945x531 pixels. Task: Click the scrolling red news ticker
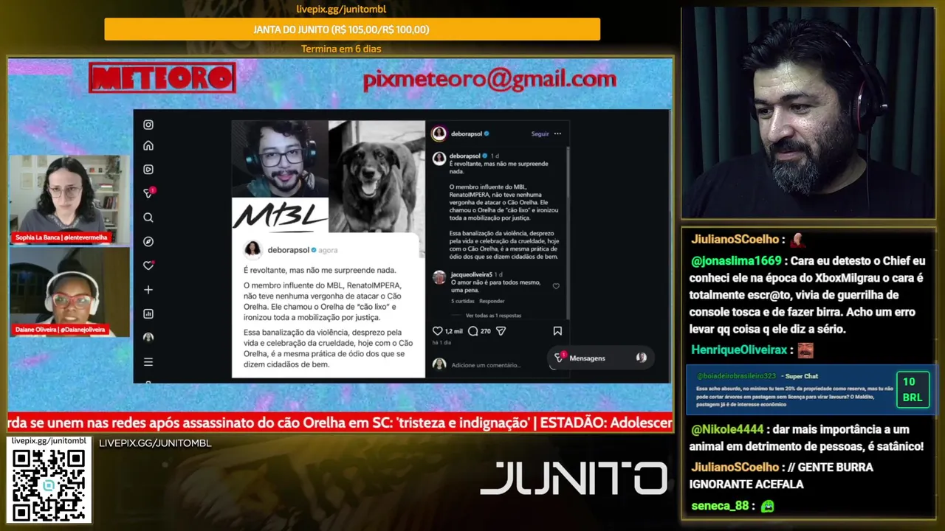[340, 423]
